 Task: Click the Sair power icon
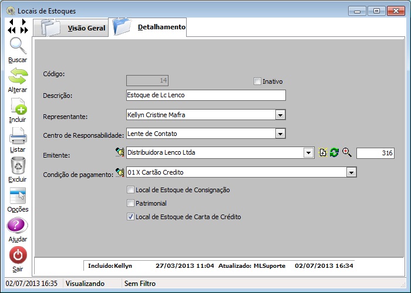pyautogui.click(x=18, y=256)
